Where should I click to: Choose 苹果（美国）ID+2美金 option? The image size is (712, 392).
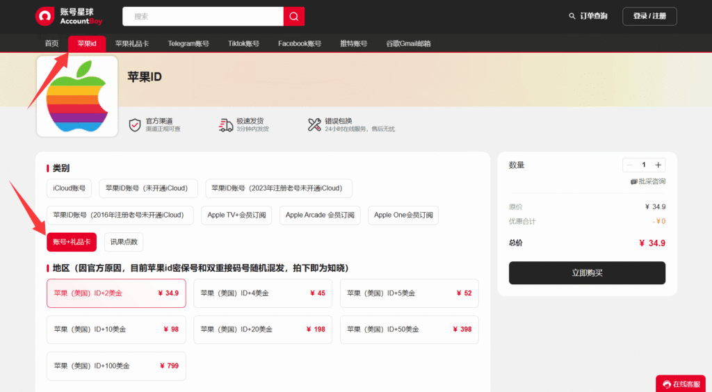(x=116, y=293)
